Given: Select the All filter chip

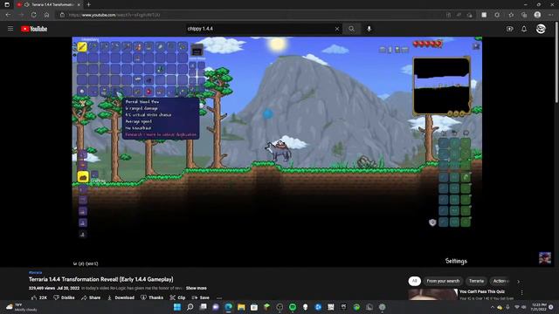Looking at the screenshot, I should pyautogui.click(x=414, y=281).
